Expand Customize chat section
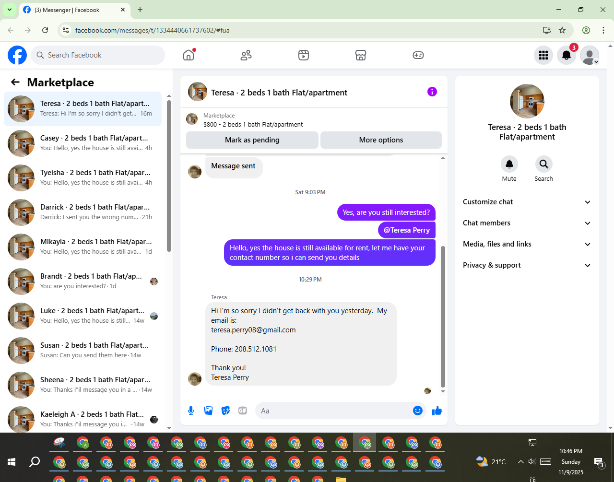This screenshot has width=614, height=482. tap(527, 202)
